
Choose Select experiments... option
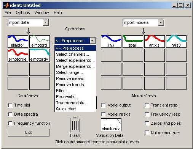75,60
